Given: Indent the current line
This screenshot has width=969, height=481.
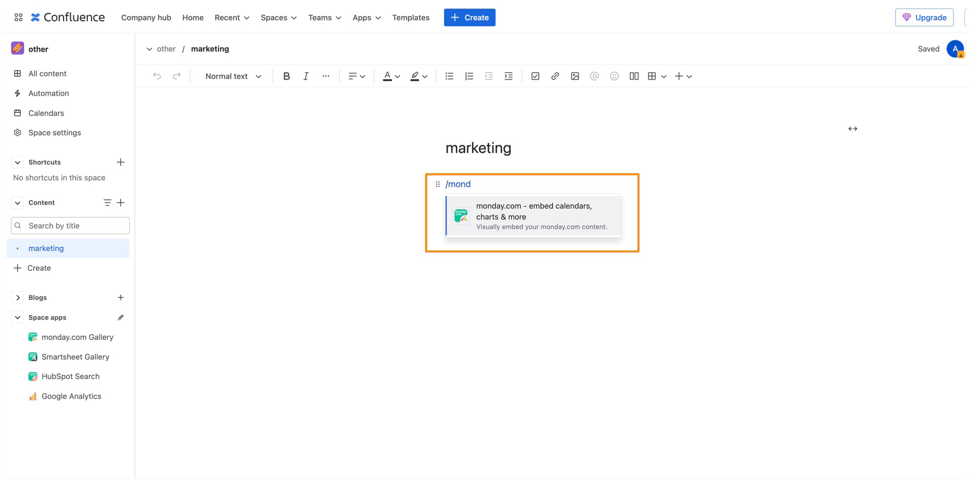Looking at the screenshot, I should click(508, 76).
